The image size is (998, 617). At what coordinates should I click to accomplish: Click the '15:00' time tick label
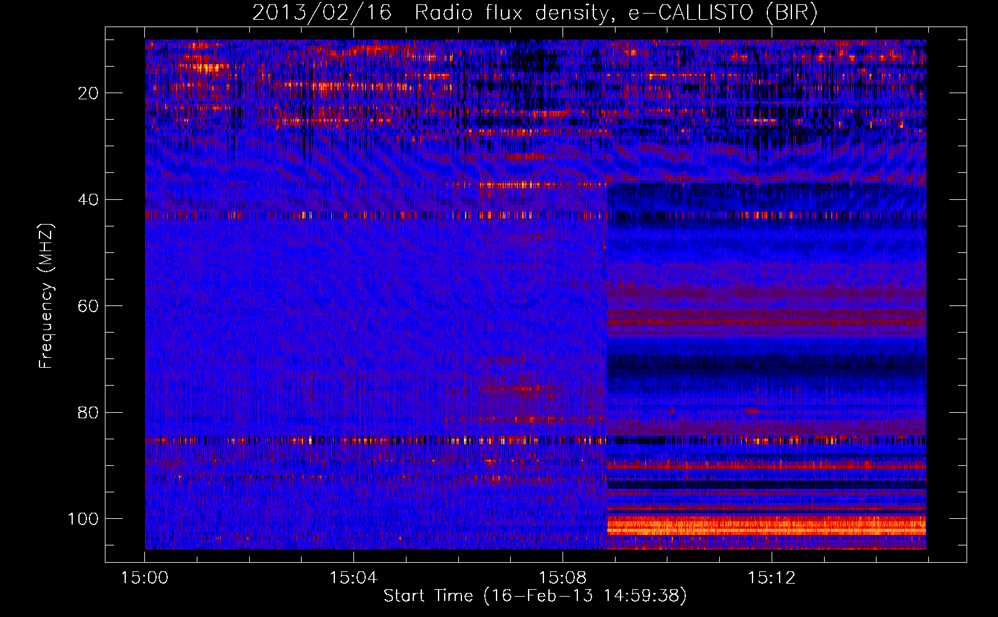tap(144, 578)
